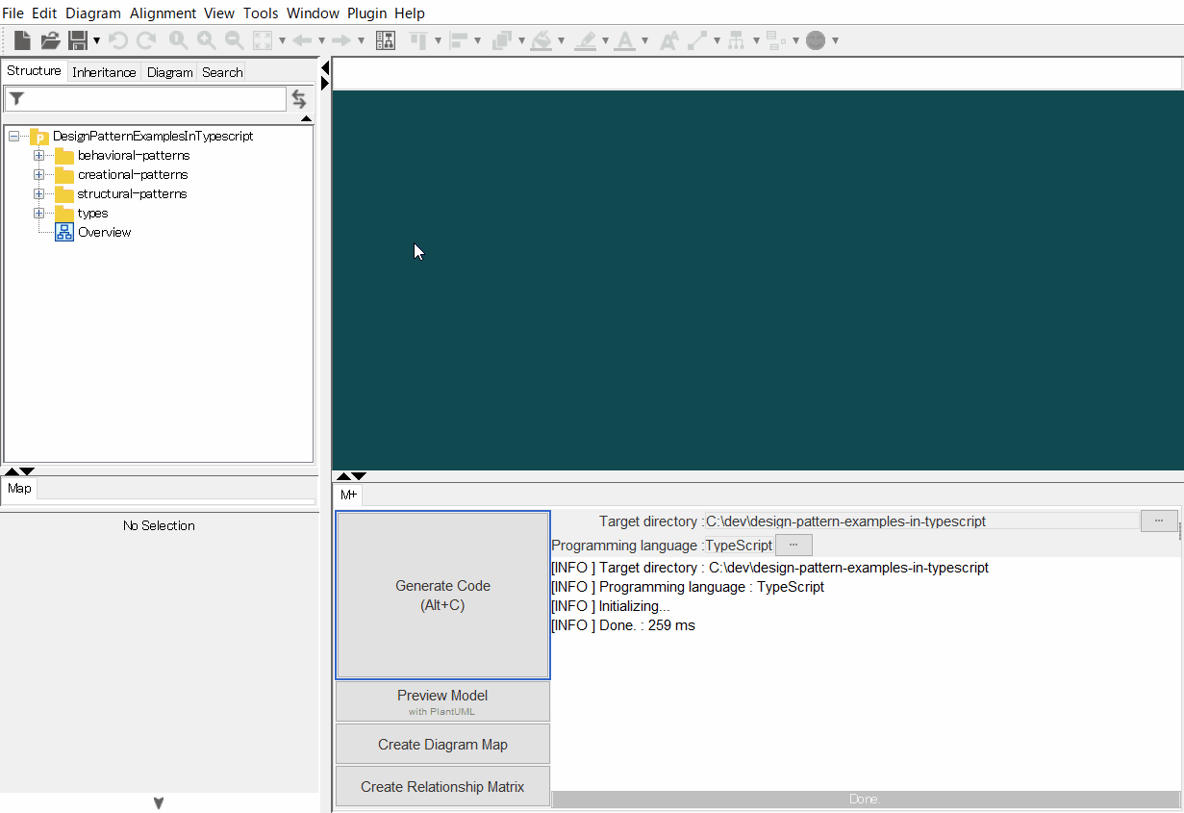The width and height of the screenshot is (1184, 813).
Task: Click the up triangle above Map panel
Action: (x=11, y=471)
